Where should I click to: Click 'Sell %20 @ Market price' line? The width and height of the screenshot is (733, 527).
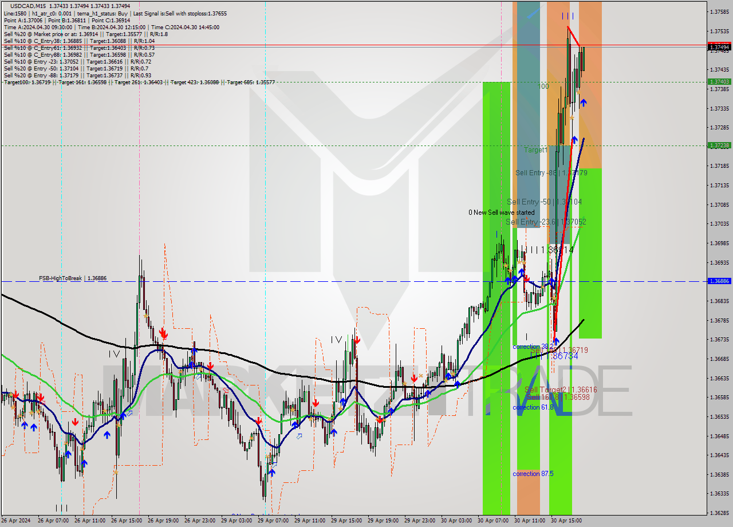(x=85, y=34)
